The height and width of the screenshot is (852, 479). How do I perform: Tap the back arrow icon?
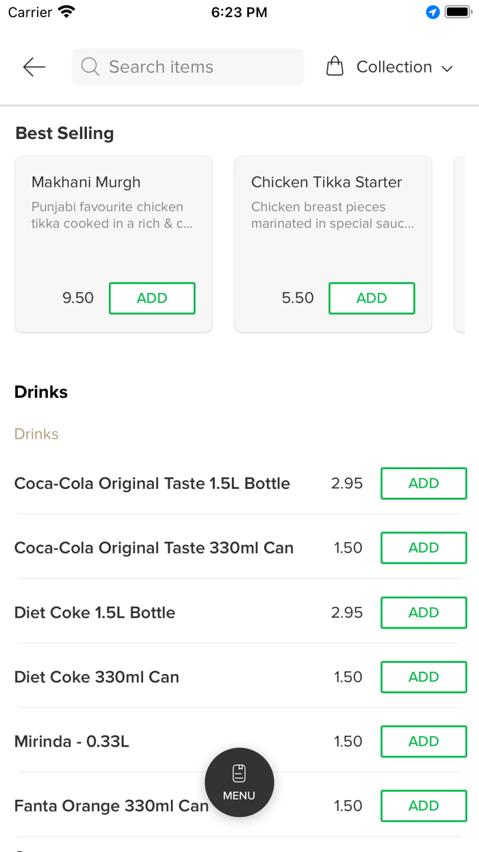(x=34, y=66)
